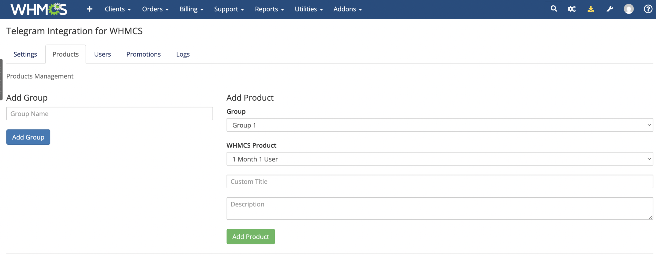
Task: Click the Group field label
Action: click(236, 112)
